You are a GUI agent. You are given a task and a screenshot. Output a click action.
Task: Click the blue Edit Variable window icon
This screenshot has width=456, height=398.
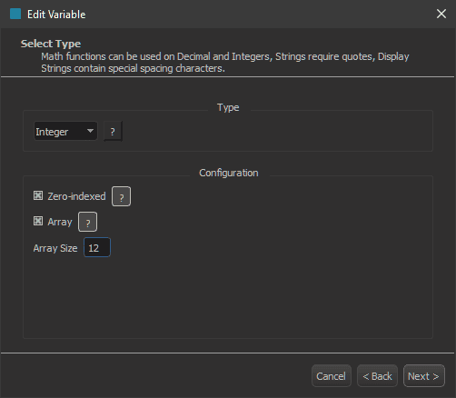click(x=15, y=14)
